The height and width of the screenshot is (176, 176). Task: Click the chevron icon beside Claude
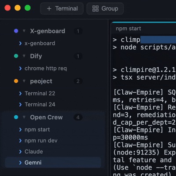[x=20, y=152]
